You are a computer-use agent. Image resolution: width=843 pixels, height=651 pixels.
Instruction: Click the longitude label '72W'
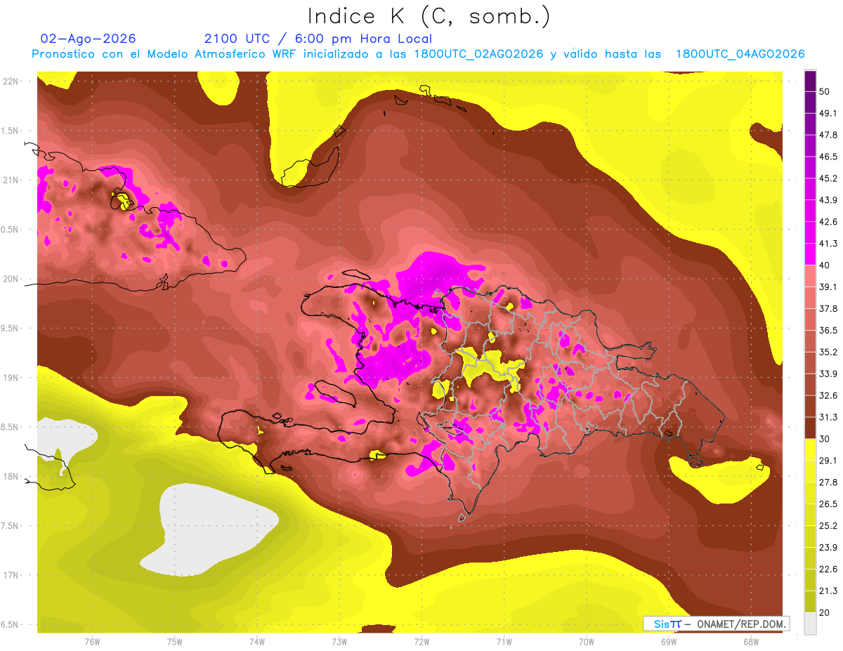421,642
